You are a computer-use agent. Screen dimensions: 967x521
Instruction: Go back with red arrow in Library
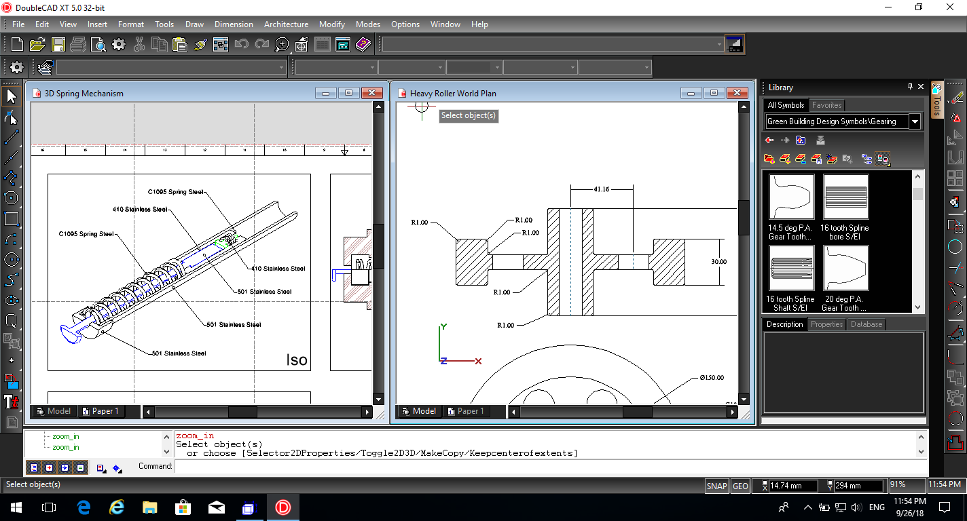(x=769, y=140)
